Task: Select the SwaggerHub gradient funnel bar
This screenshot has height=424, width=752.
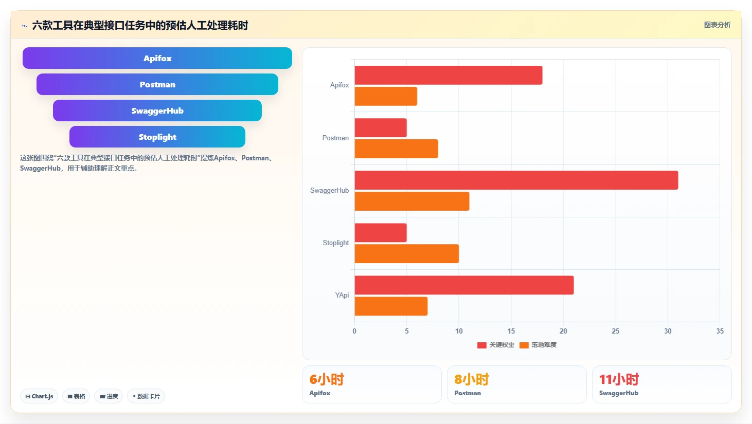Action: tap(157, 110)
